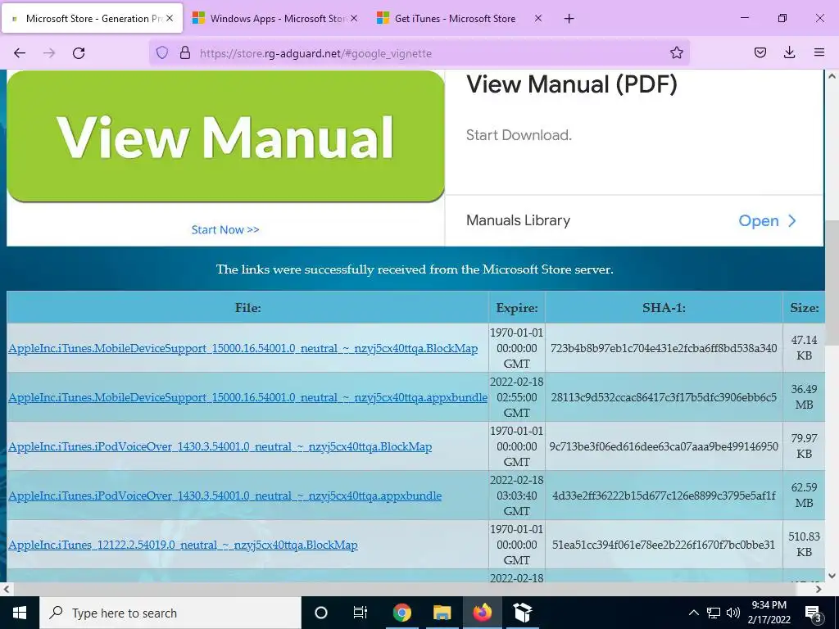Click the Expire: column header
The width and height of the screenshot is (839, 629).
pyautogui.click(x=517, y=308)
